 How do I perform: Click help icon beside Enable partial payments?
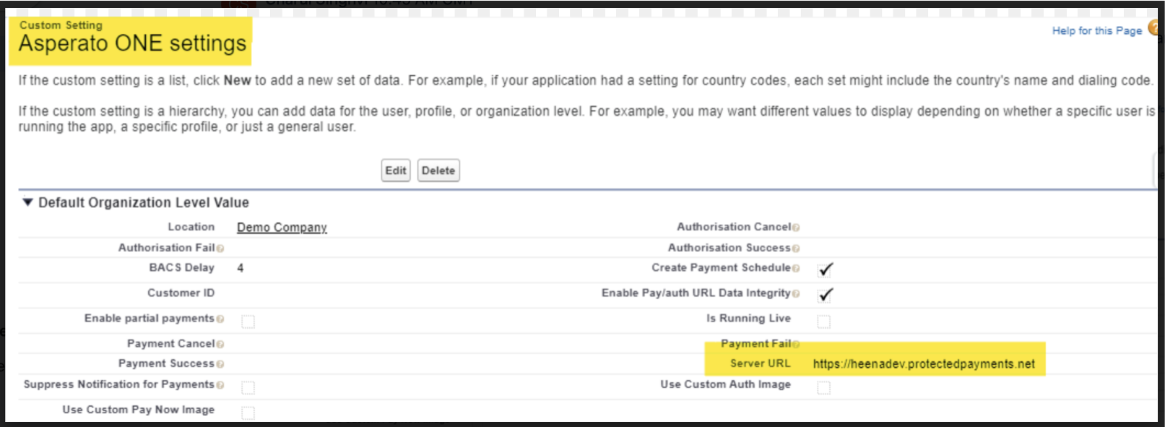220,319
